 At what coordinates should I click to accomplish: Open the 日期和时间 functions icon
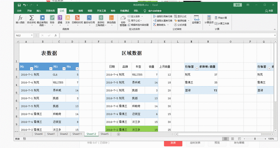(77, 18)
